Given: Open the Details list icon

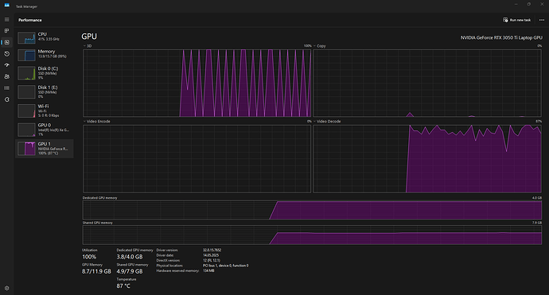Looking at the screenshot, I should (6, 88).
